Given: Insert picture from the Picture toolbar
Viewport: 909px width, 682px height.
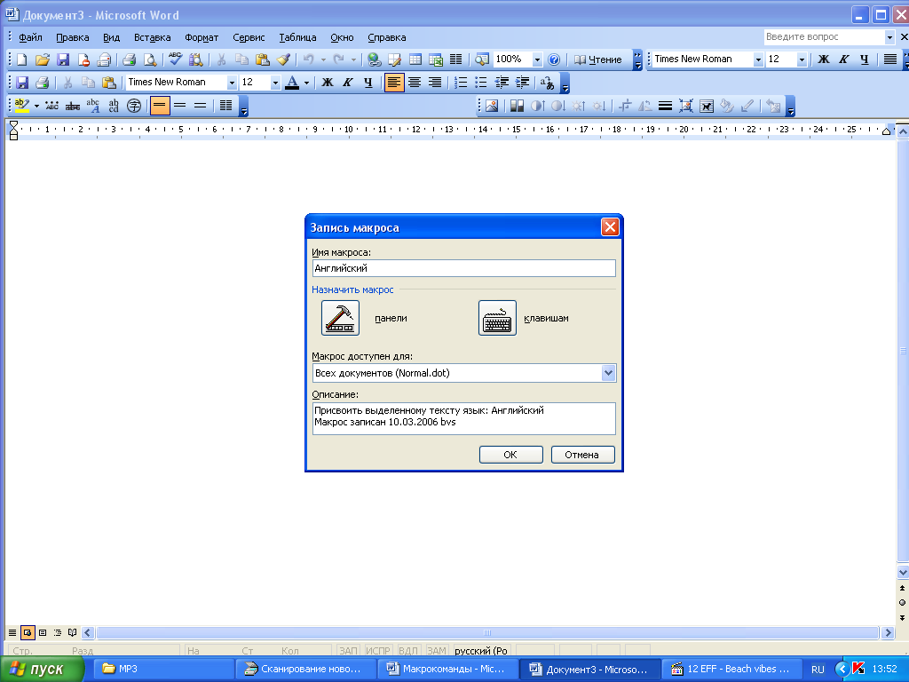Looking at the screenshot, I should pos(492,107).
